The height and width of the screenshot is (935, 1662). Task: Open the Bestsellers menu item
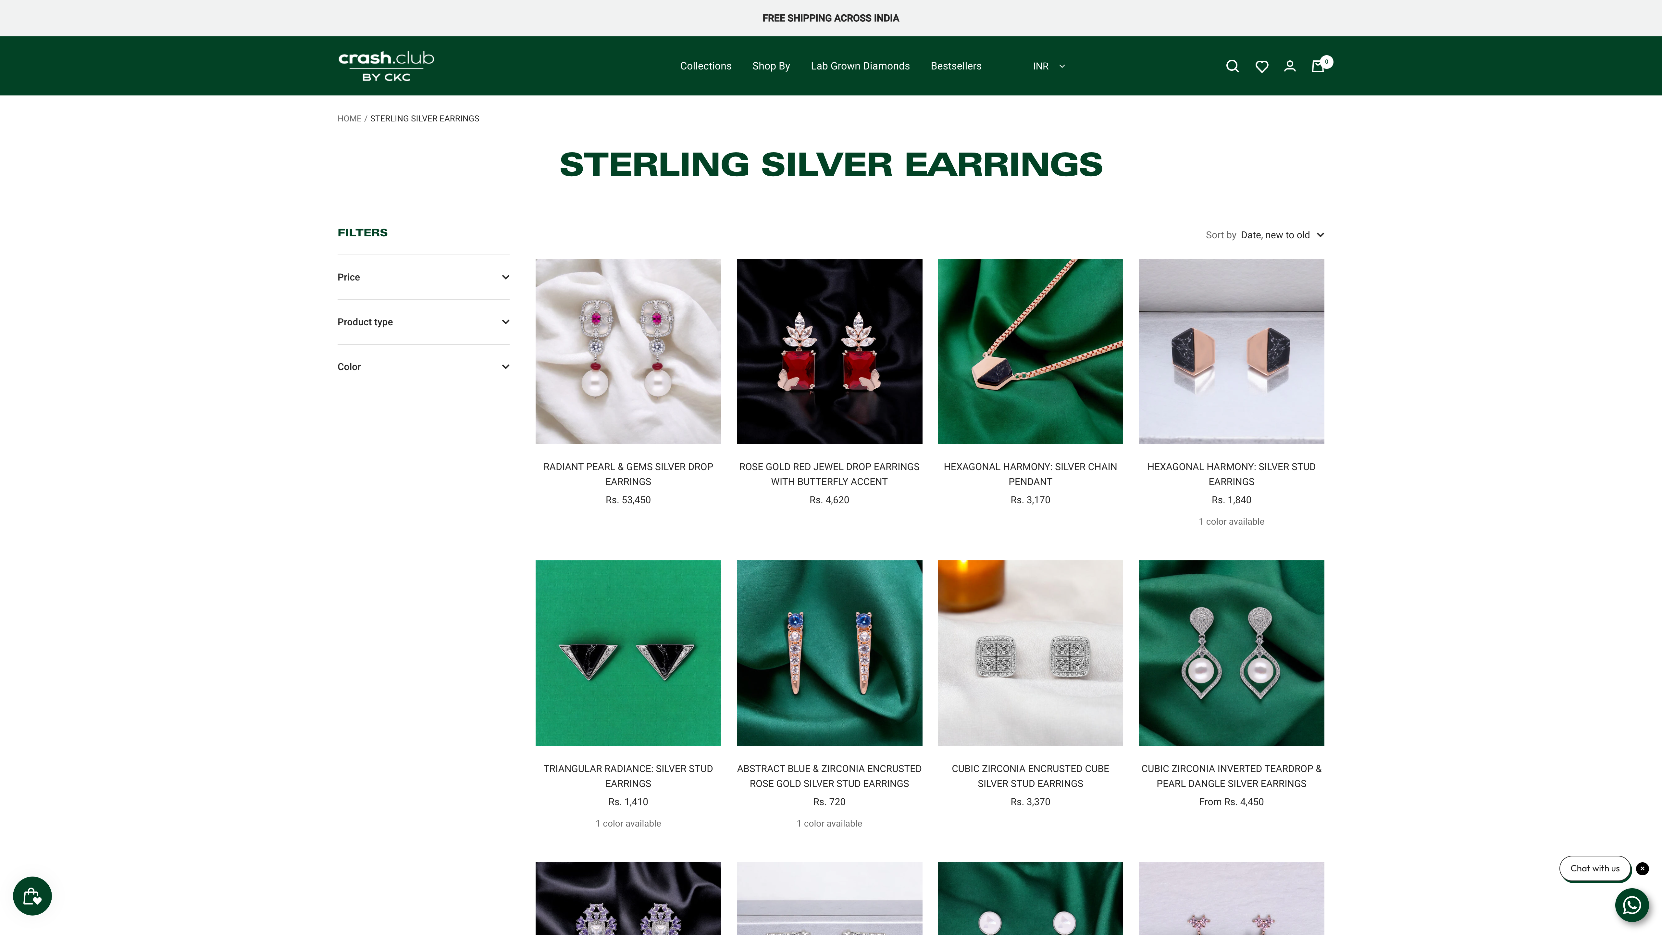point(956,66)
